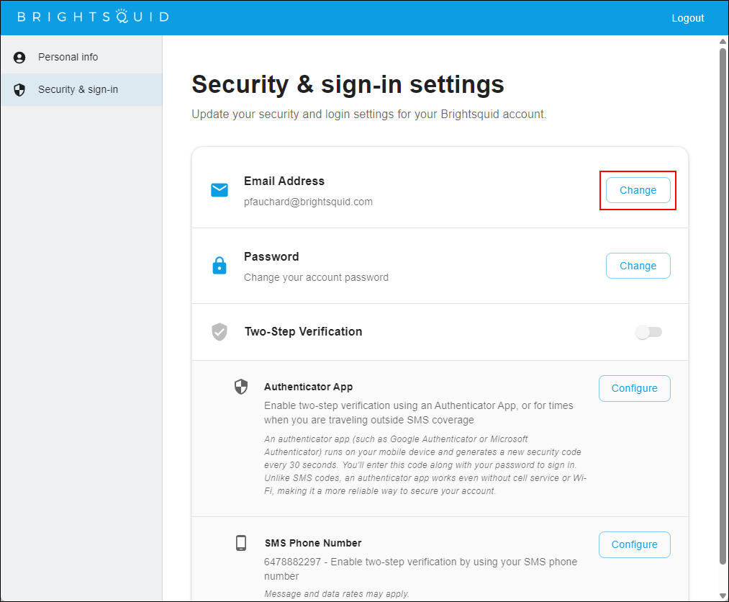The width and height of the screenshot is (729, 602).
Task: Click the Two-Step Verification heading
Action: coord(304,332)
